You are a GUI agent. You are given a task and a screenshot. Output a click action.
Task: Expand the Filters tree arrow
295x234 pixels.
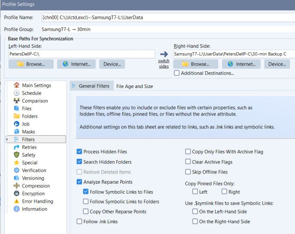(7, 140)
